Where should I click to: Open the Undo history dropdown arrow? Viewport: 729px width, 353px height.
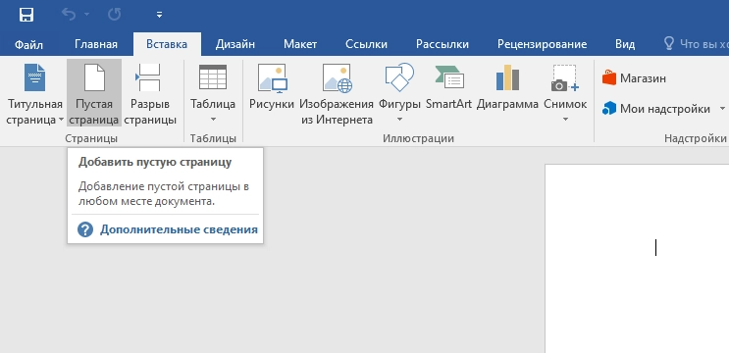click(x=87, y=15)
